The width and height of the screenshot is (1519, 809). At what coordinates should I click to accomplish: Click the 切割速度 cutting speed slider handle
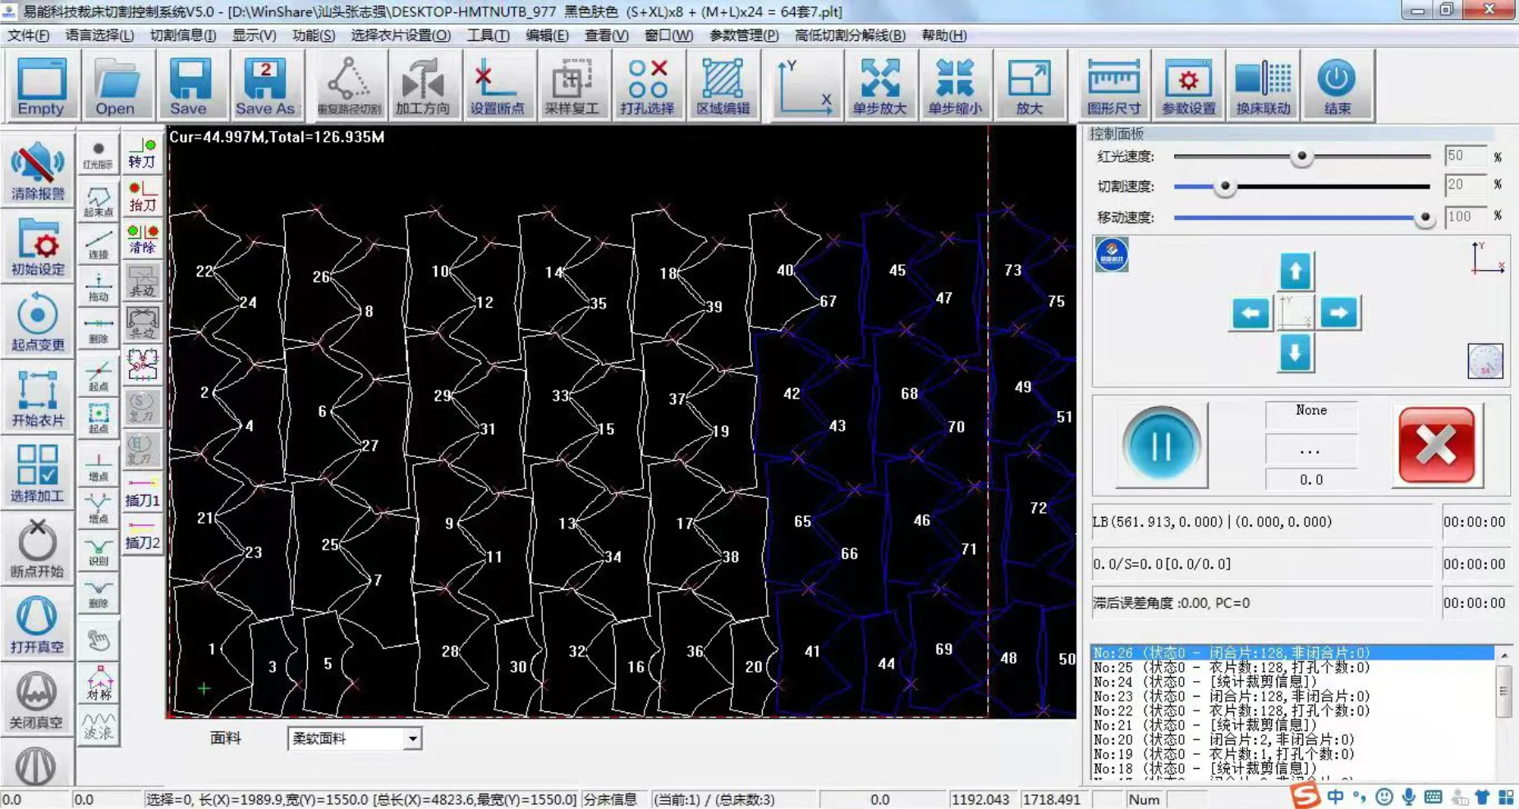(1225, 186)
